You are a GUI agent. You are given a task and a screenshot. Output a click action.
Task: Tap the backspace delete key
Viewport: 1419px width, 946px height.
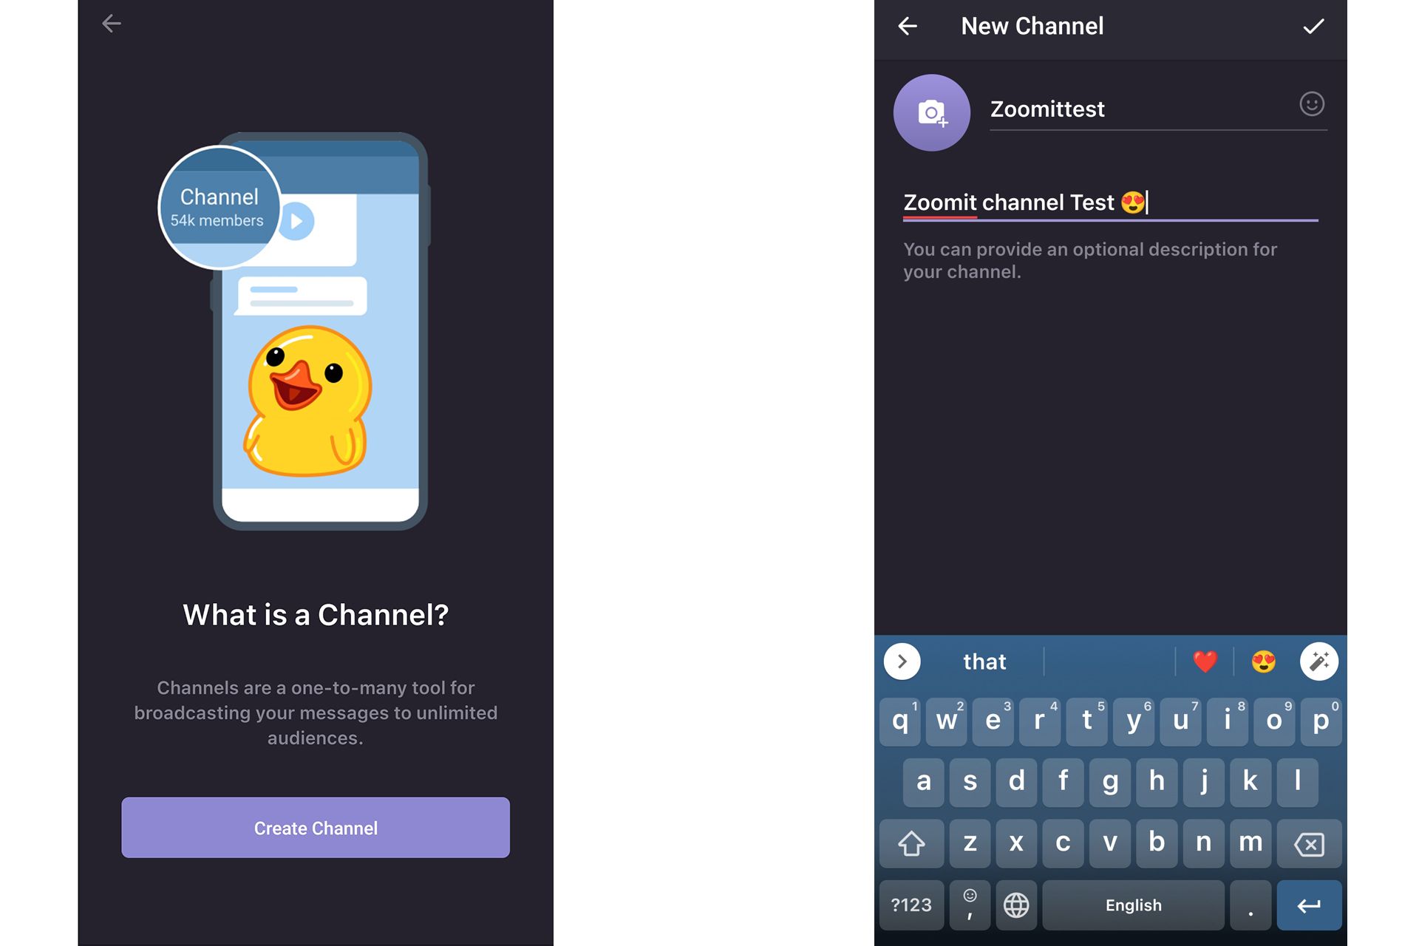click(x=1310, y=843)
